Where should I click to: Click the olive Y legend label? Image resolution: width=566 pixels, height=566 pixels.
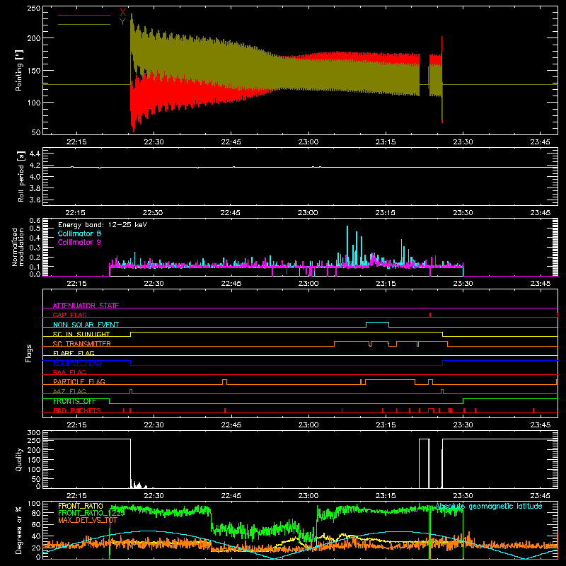pyautogui.click(x=122, y=22)
